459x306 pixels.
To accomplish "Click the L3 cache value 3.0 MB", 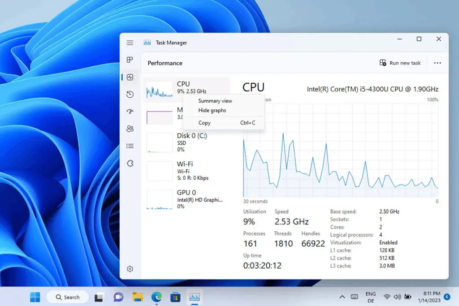I will click(387, 266).
